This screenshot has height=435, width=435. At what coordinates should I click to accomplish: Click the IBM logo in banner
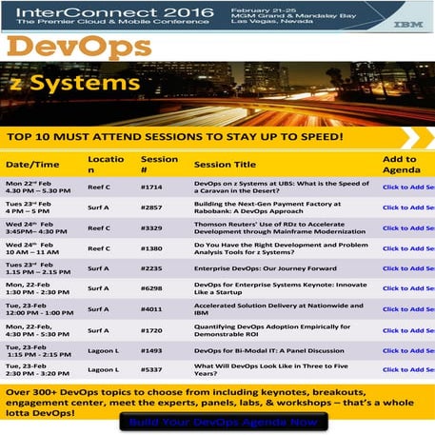408,25
